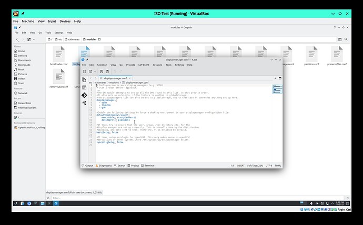The height and width of the screenshot is (225, 363).
Task: Open the Soft Tabs indentation dropdown
Action: click(x=257, y=166)
